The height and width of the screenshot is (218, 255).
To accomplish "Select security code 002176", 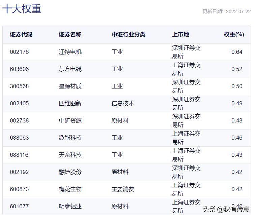I will 19,52.
